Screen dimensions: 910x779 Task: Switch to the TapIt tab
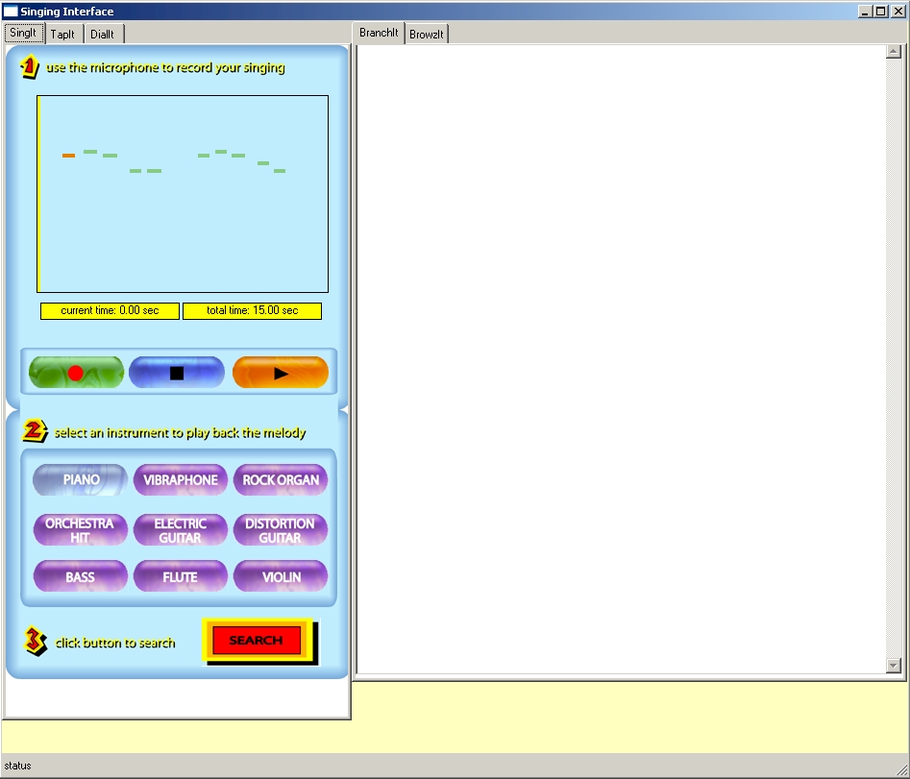[62, 35]
